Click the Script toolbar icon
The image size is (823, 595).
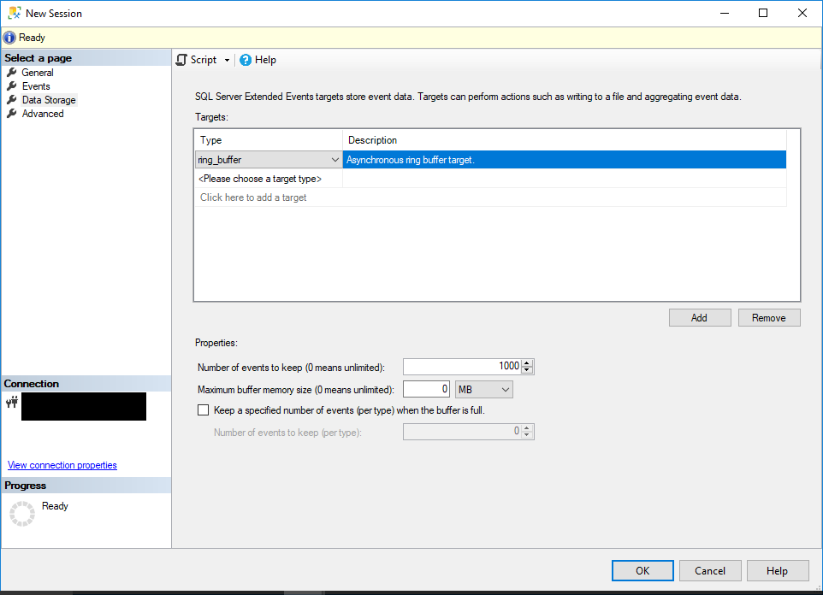(x=181, y=59)
